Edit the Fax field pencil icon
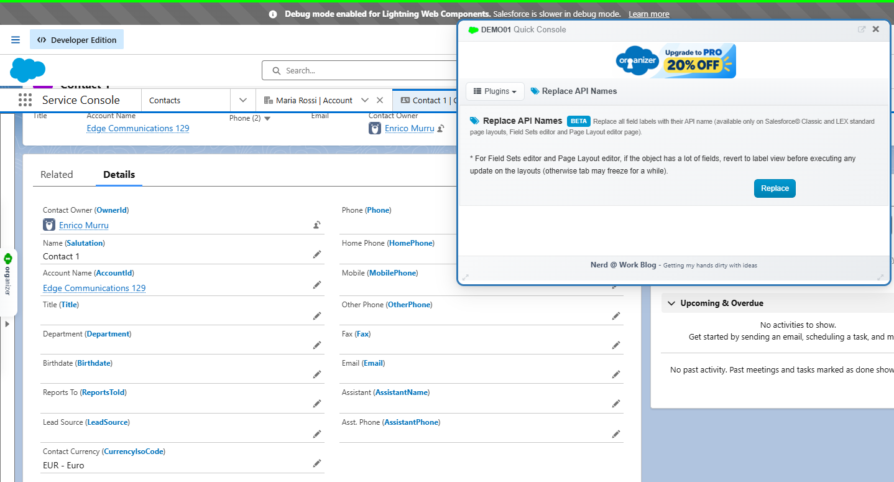The height and width of the screenshot is (482, 894). (616, 345)
